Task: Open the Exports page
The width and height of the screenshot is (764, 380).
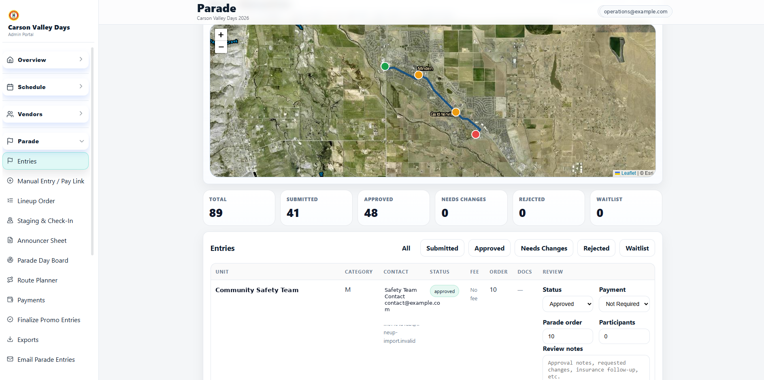Action: click(45, 340)
